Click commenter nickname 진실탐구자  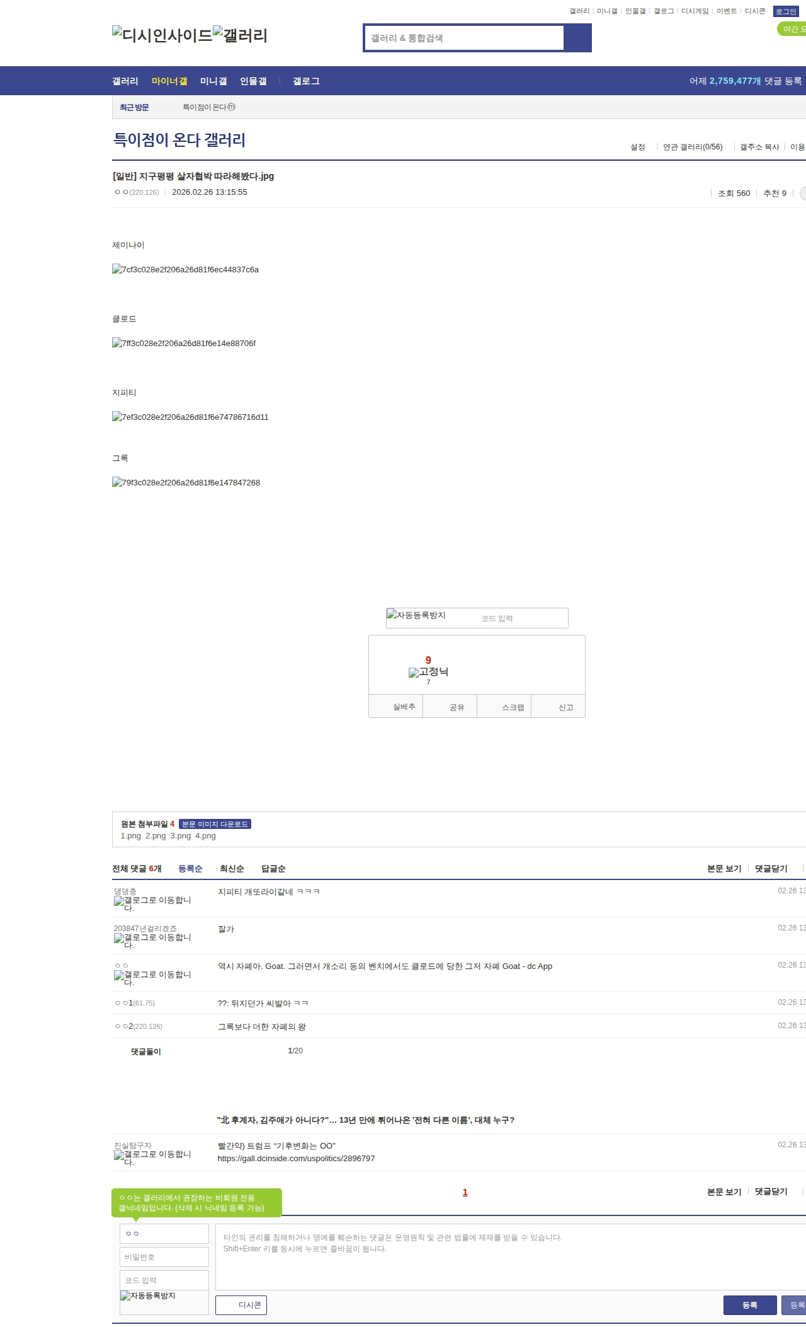point(133,1145)
